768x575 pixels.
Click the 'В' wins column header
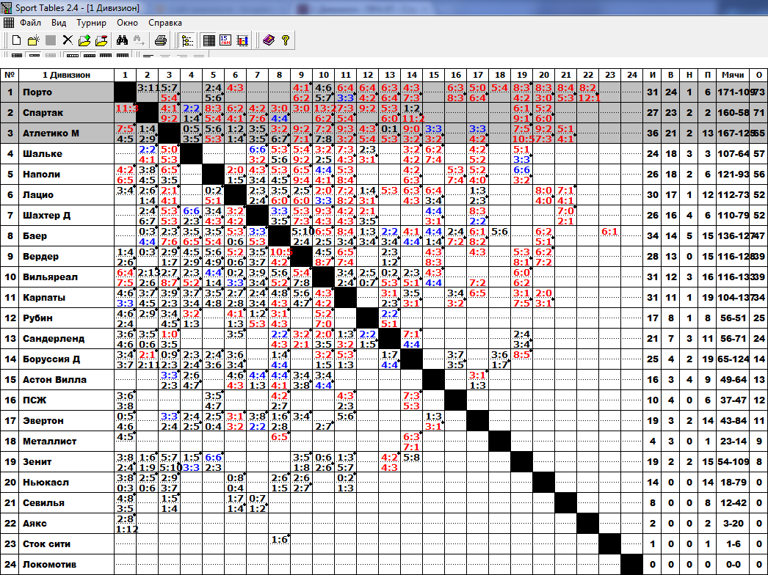670,75
